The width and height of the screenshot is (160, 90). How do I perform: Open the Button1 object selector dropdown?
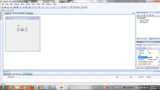click(159, 45)
